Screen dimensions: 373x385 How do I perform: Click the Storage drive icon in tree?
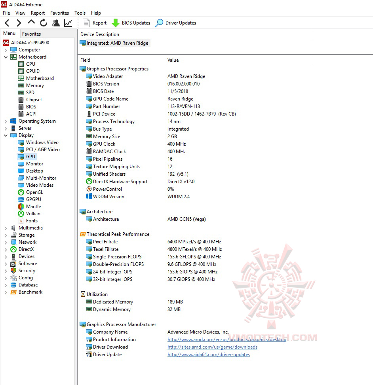13,235
